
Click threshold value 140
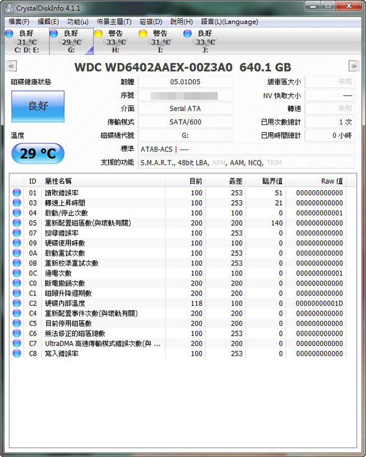[x=277, y=223]
